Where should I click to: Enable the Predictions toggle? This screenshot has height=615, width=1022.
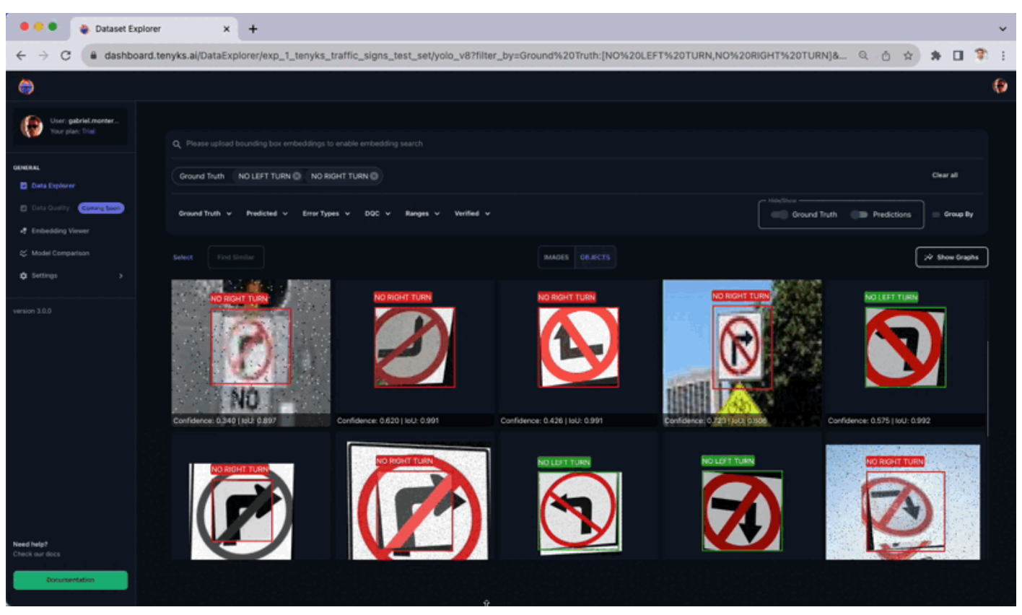point(860,214)
